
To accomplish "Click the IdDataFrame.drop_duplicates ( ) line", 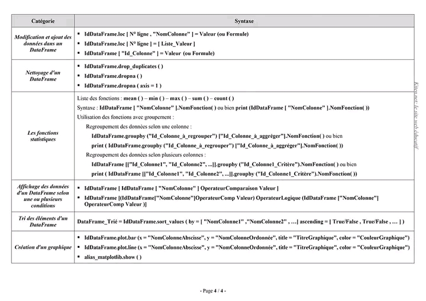I will pos(124,66).
